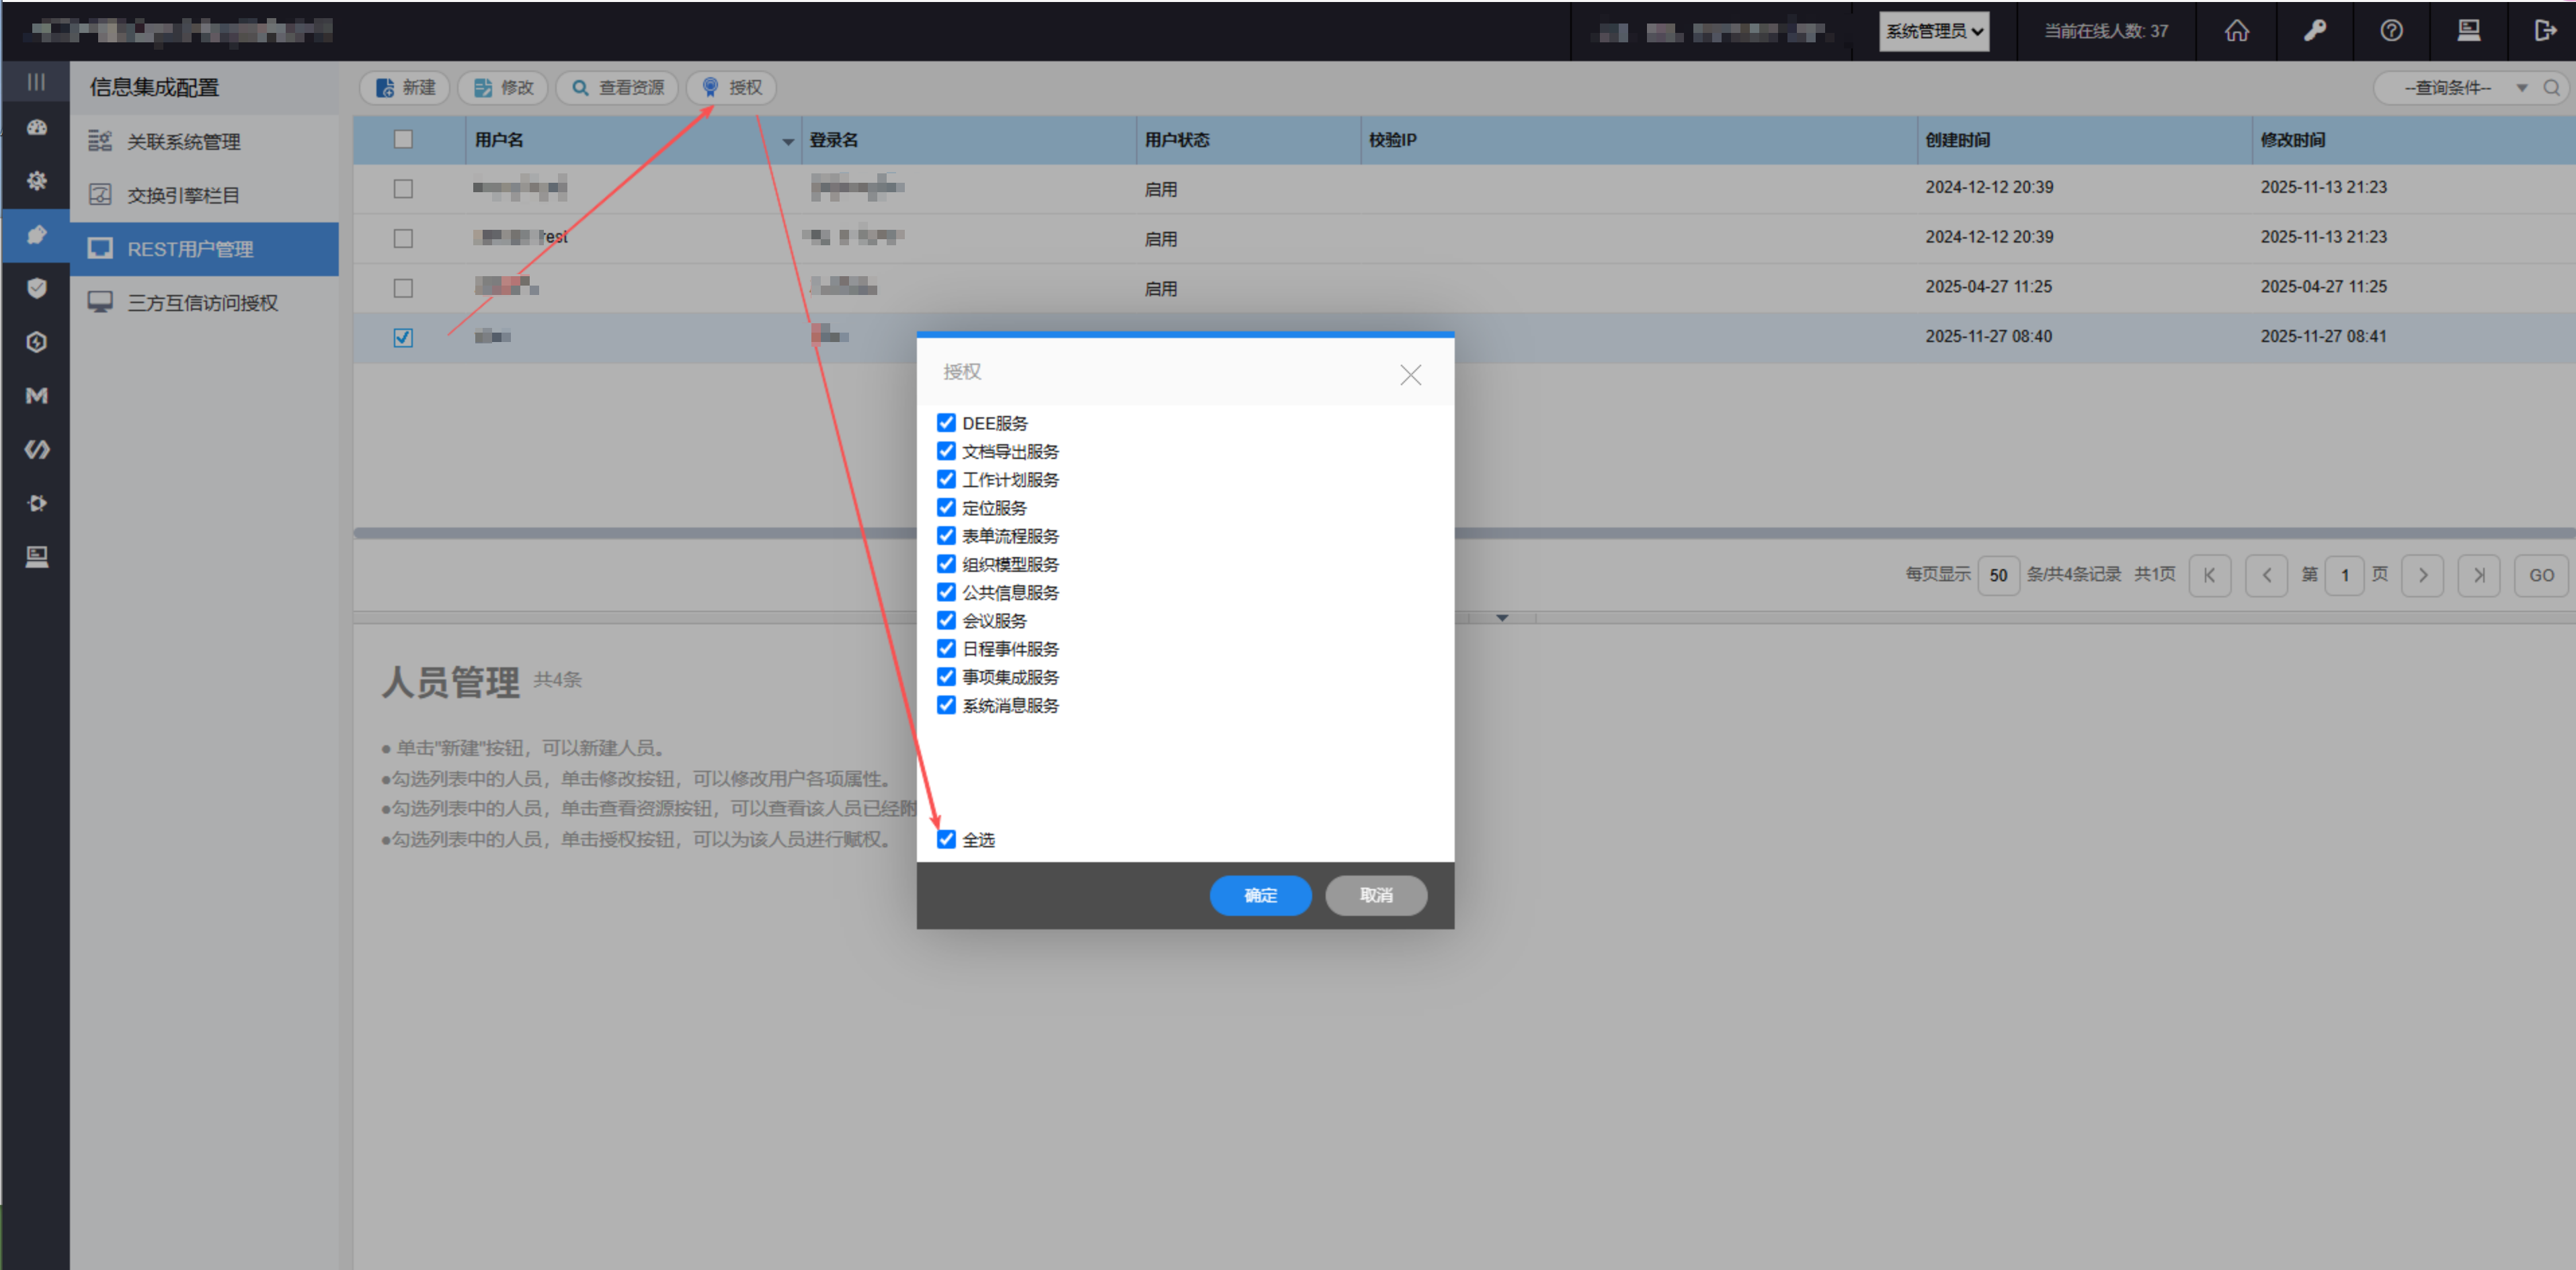Click the dashboard gauge sidebar icon
The image size is (2576, 1270).
point(37,128)
